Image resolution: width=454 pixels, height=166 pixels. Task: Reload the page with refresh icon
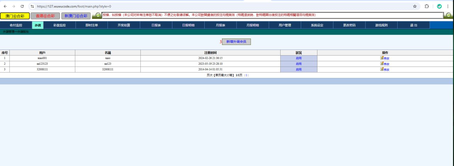(22, 6)
